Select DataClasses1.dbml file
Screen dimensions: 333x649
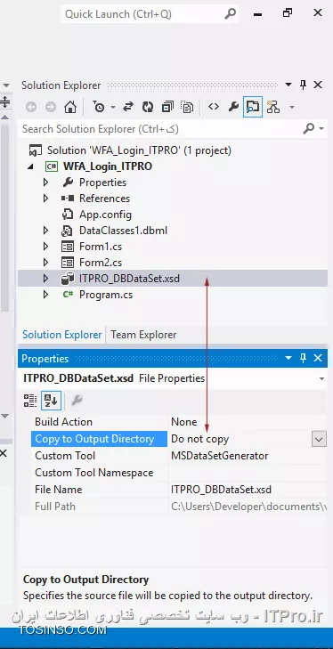123,230
